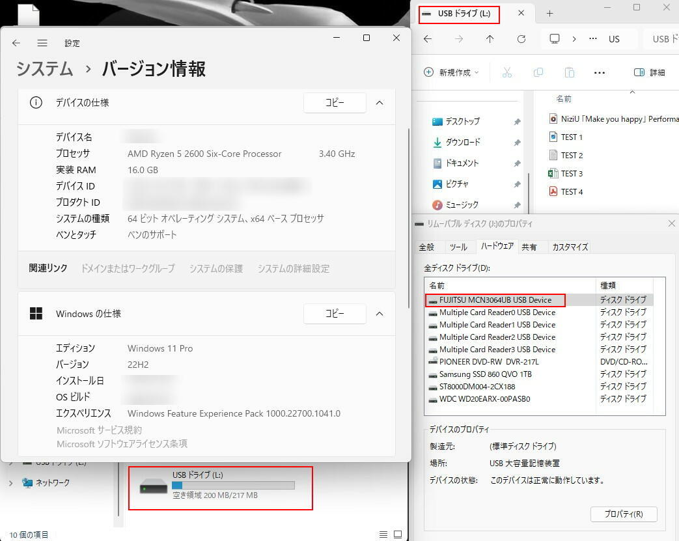Copy the device specifications
This screenshot has height=541, width=679.
pyautogui.click(x=335, y=103)
